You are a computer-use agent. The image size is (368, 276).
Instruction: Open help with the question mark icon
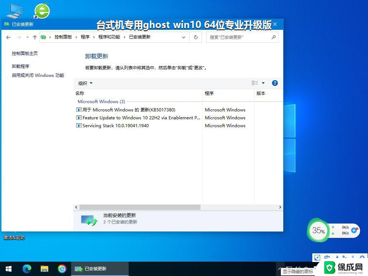pyautogui.click(x=275, y=83)
